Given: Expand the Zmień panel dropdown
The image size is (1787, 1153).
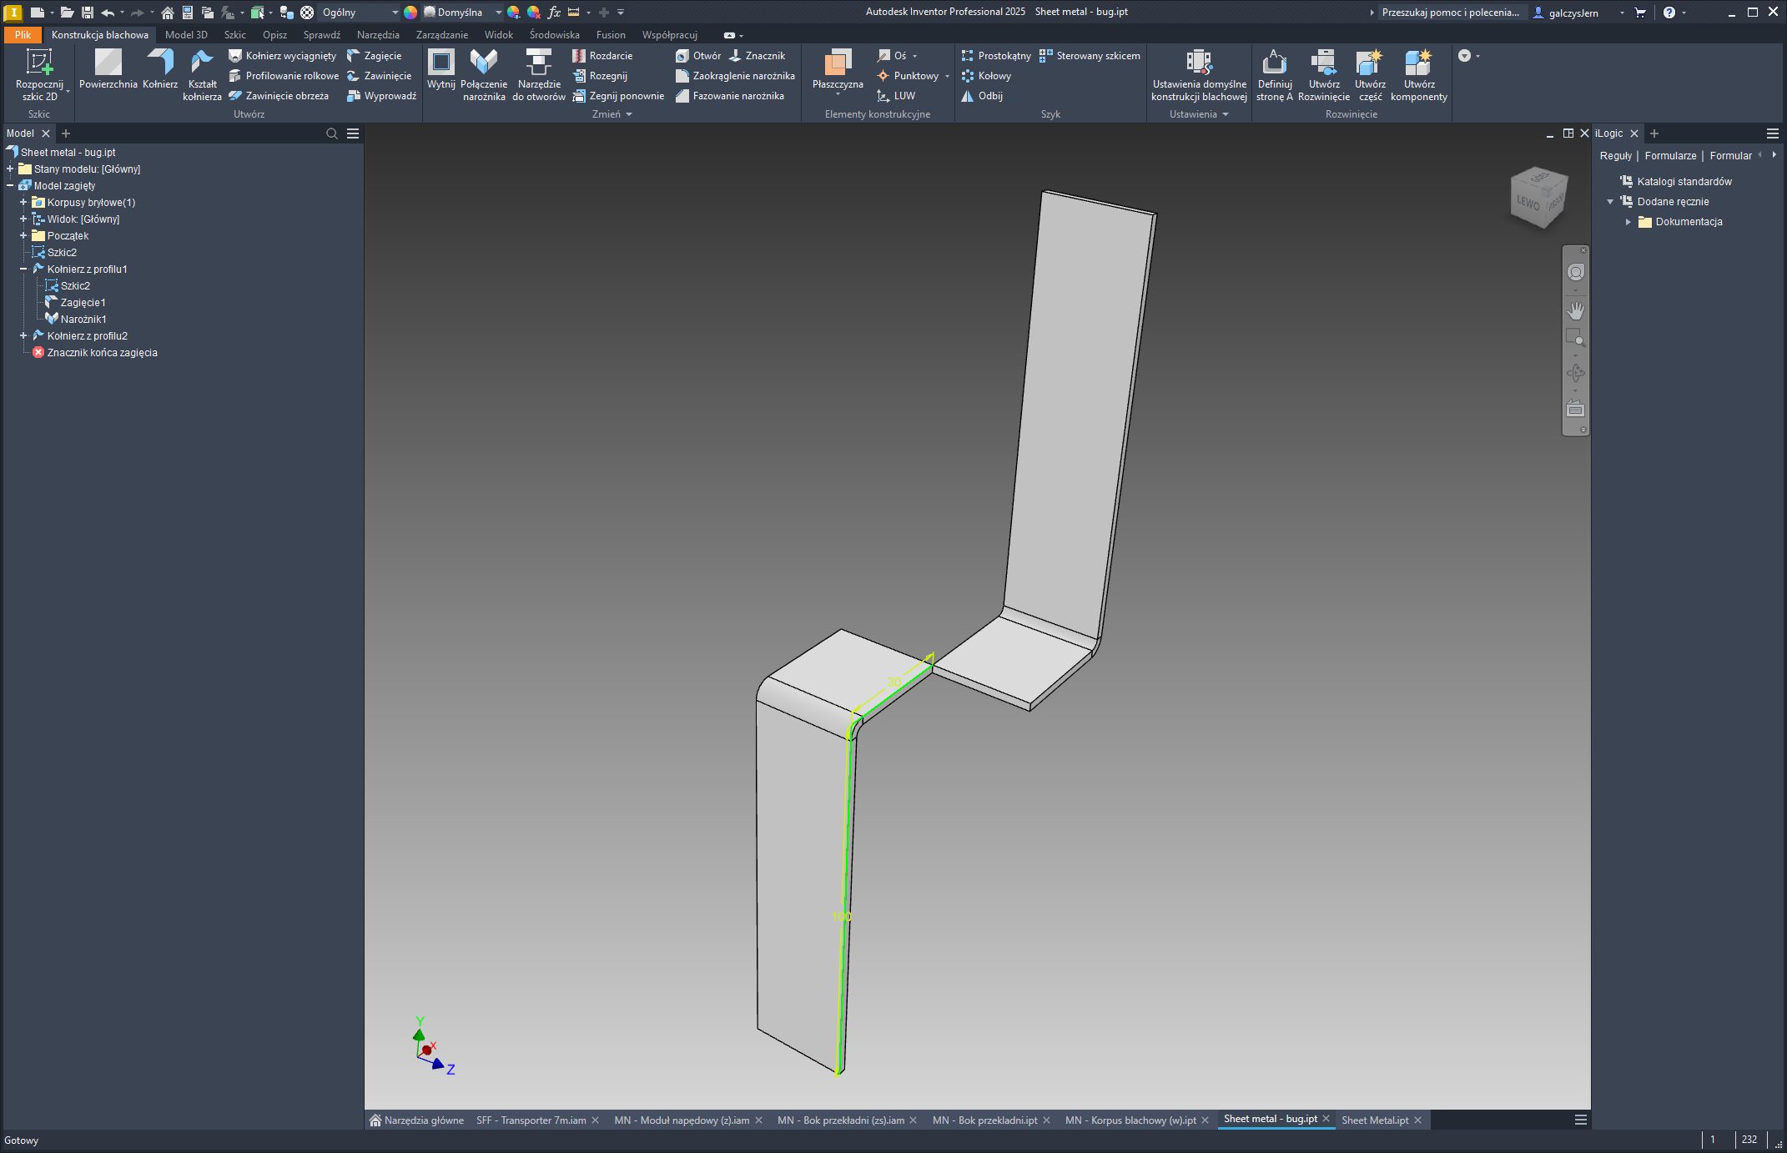Looking at the screenshot, I should (612, 114).
